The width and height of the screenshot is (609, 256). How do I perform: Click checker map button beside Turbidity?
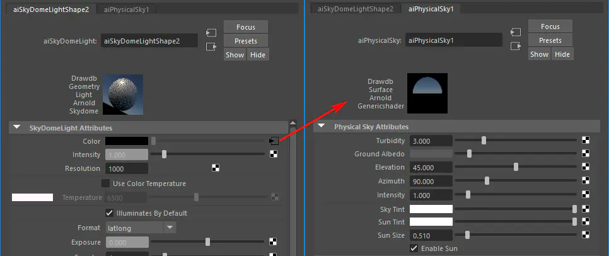coord(586,141)
